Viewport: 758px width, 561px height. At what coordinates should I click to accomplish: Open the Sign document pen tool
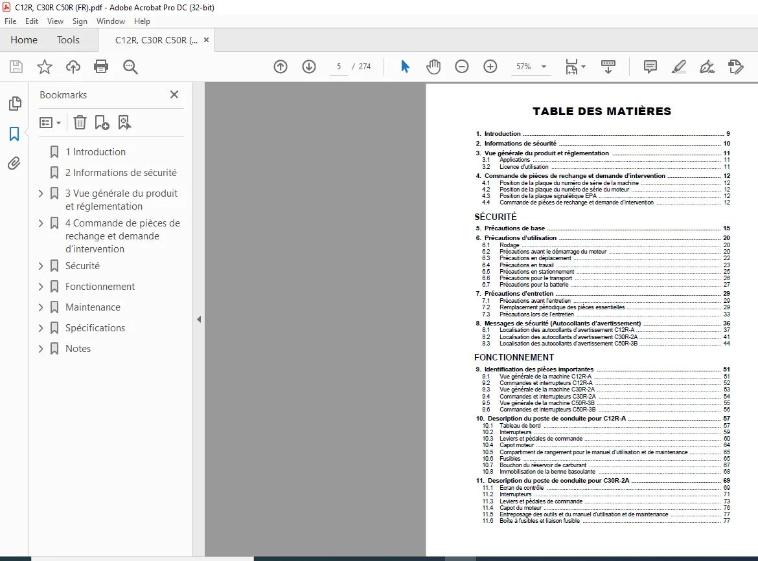[x=707, y=67]
